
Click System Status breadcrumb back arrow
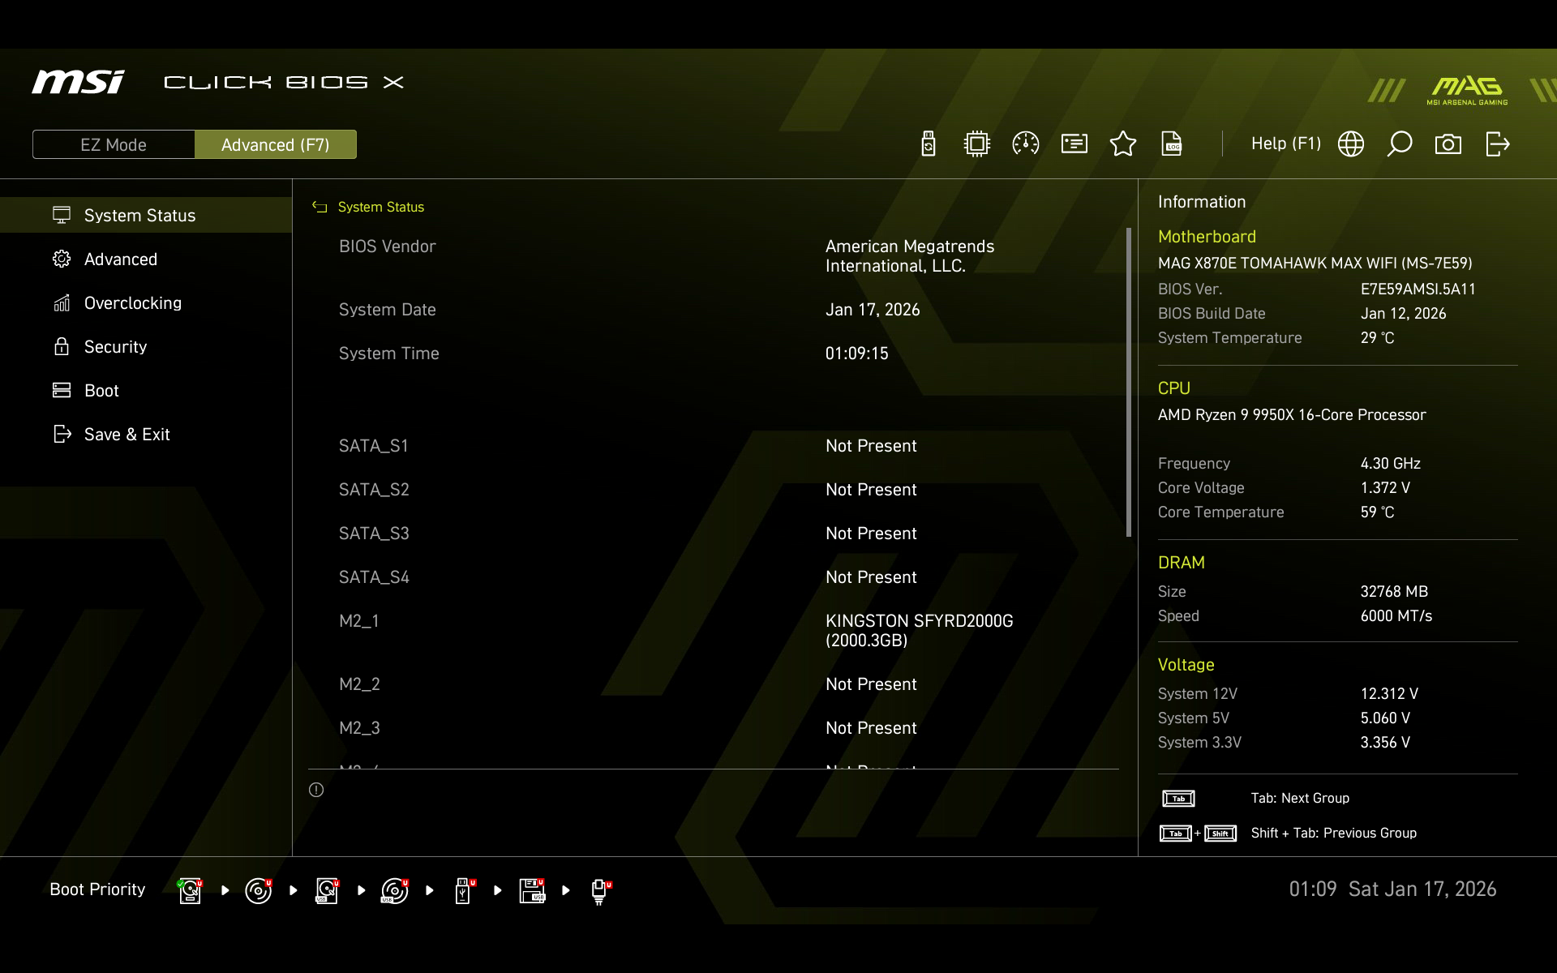(320, 208)
